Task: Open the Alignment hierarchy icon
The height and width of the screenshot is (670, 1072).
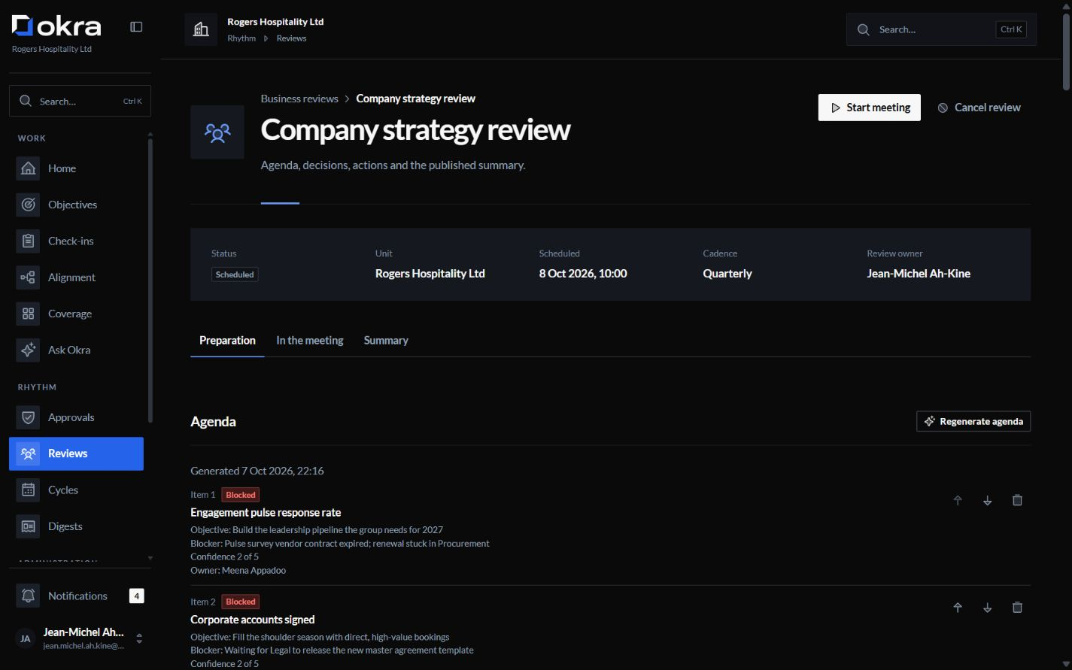Action: pyautogui.click(x=28, y=277)
